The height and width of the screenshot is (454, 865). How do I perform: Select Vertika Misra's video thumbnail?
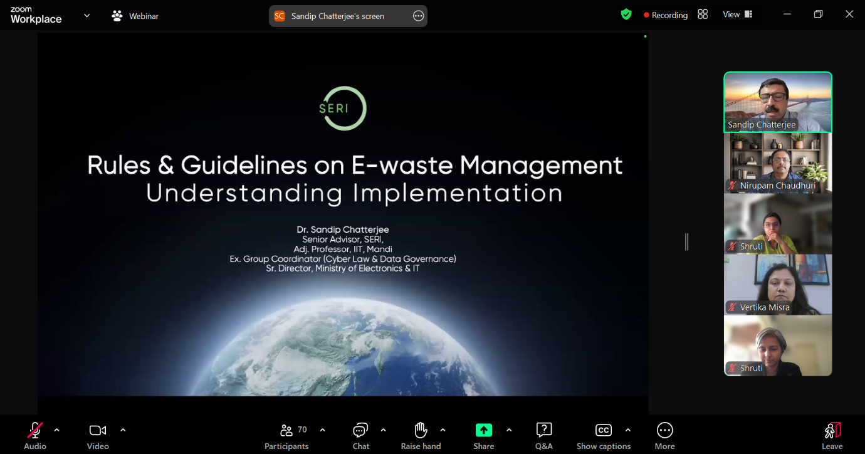pyautogui.click(x=778, y=284)
